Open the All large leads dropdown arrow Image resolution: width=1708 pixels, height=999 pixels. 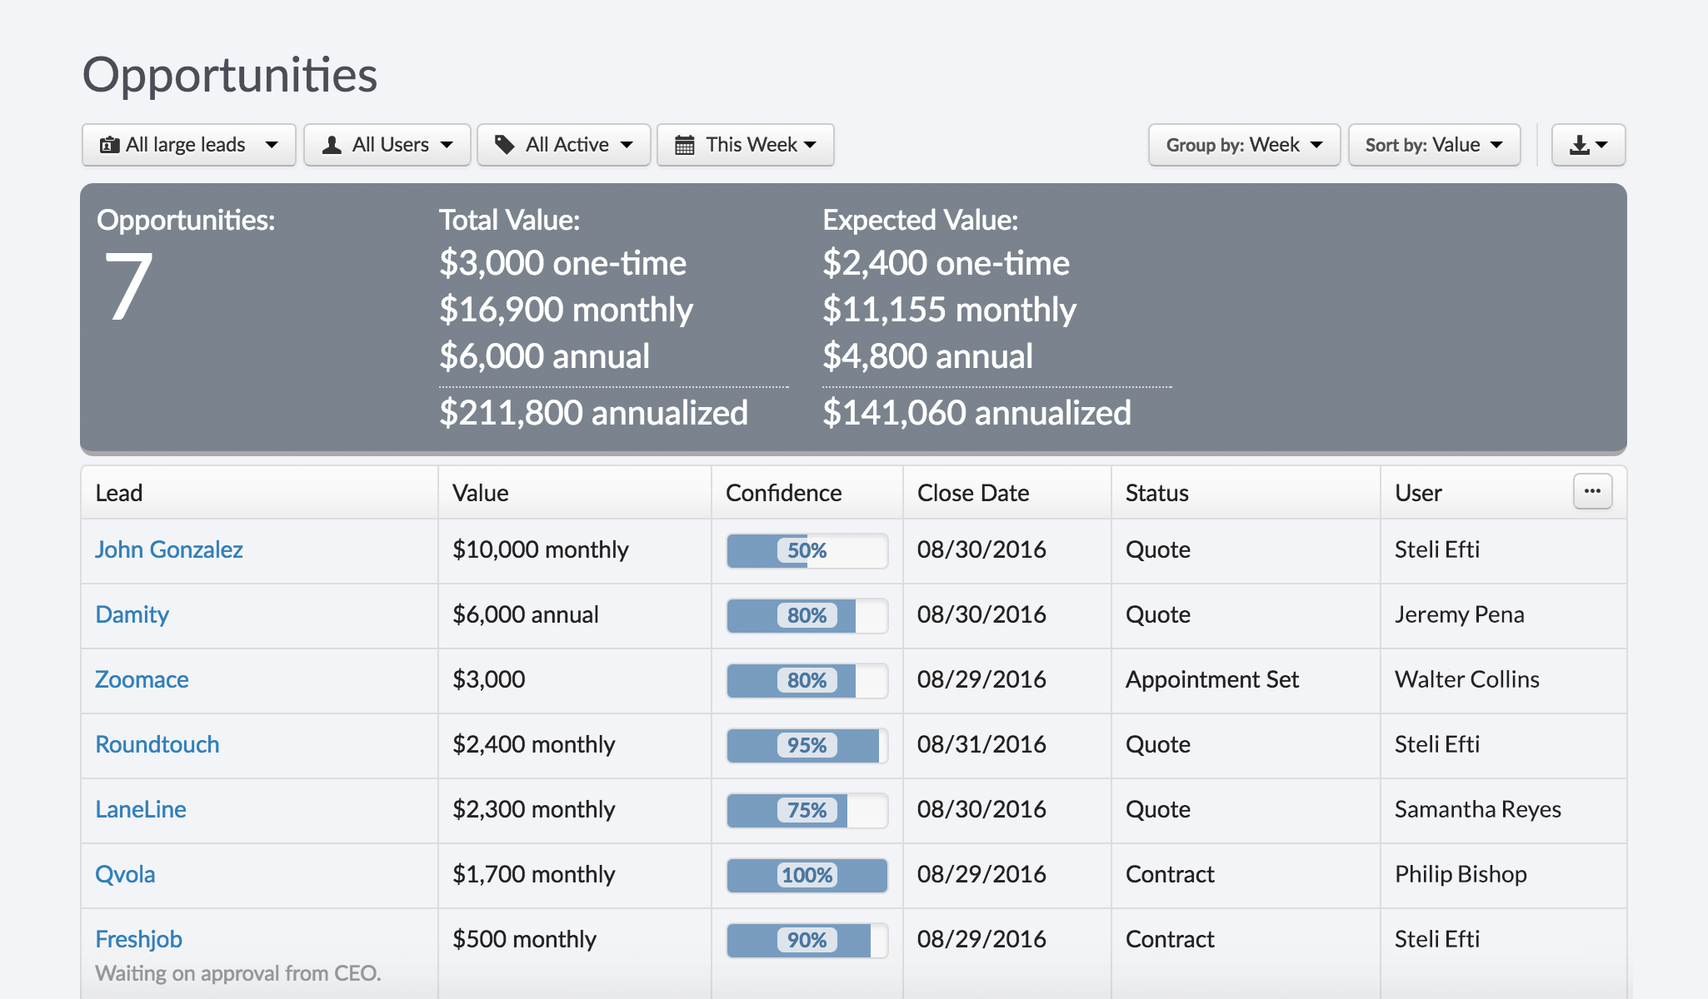point(272,145)
